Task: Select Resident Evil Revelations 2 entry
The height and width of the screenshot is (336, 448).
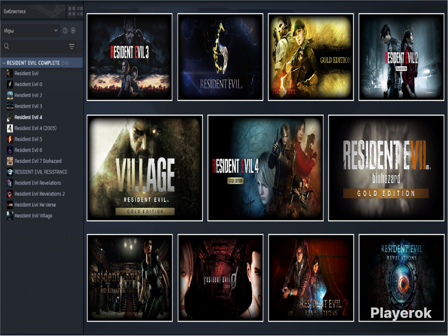Action: pyautogui.click(x=36, y=194)
